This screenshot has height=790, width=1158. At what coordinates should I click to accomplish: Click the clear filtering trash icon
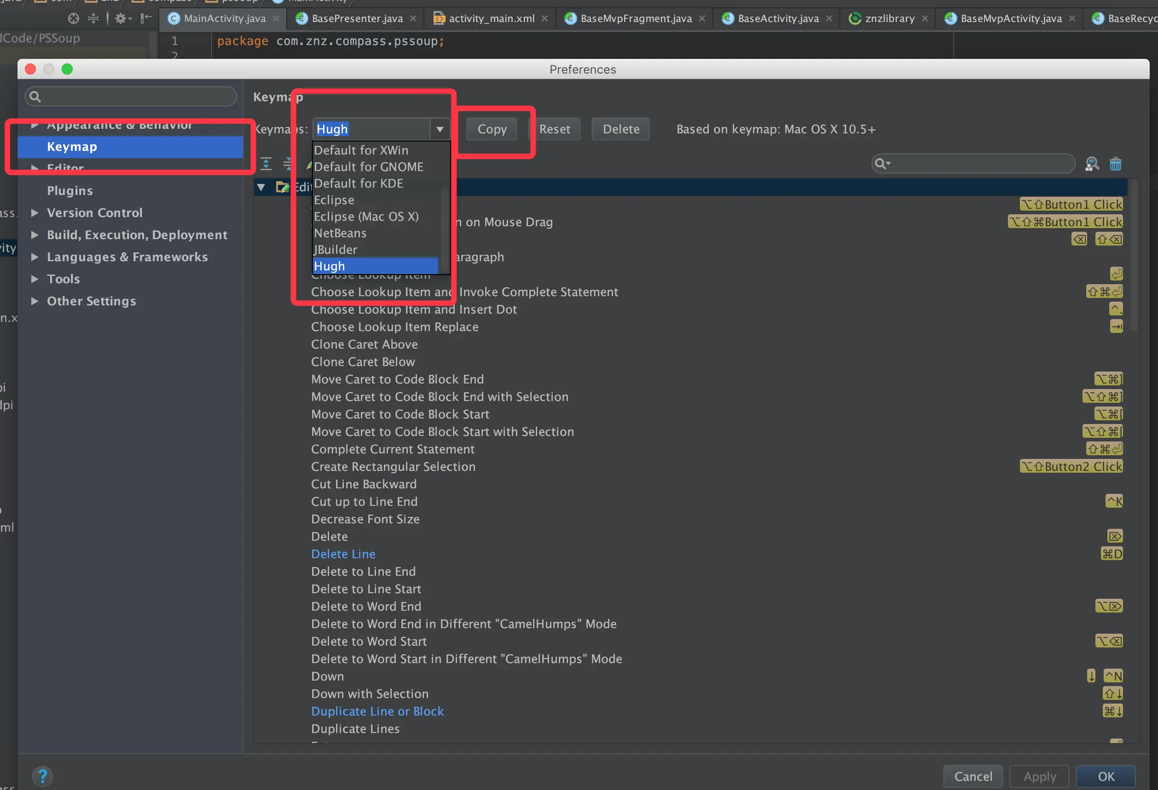click(x=1115, y=164)
